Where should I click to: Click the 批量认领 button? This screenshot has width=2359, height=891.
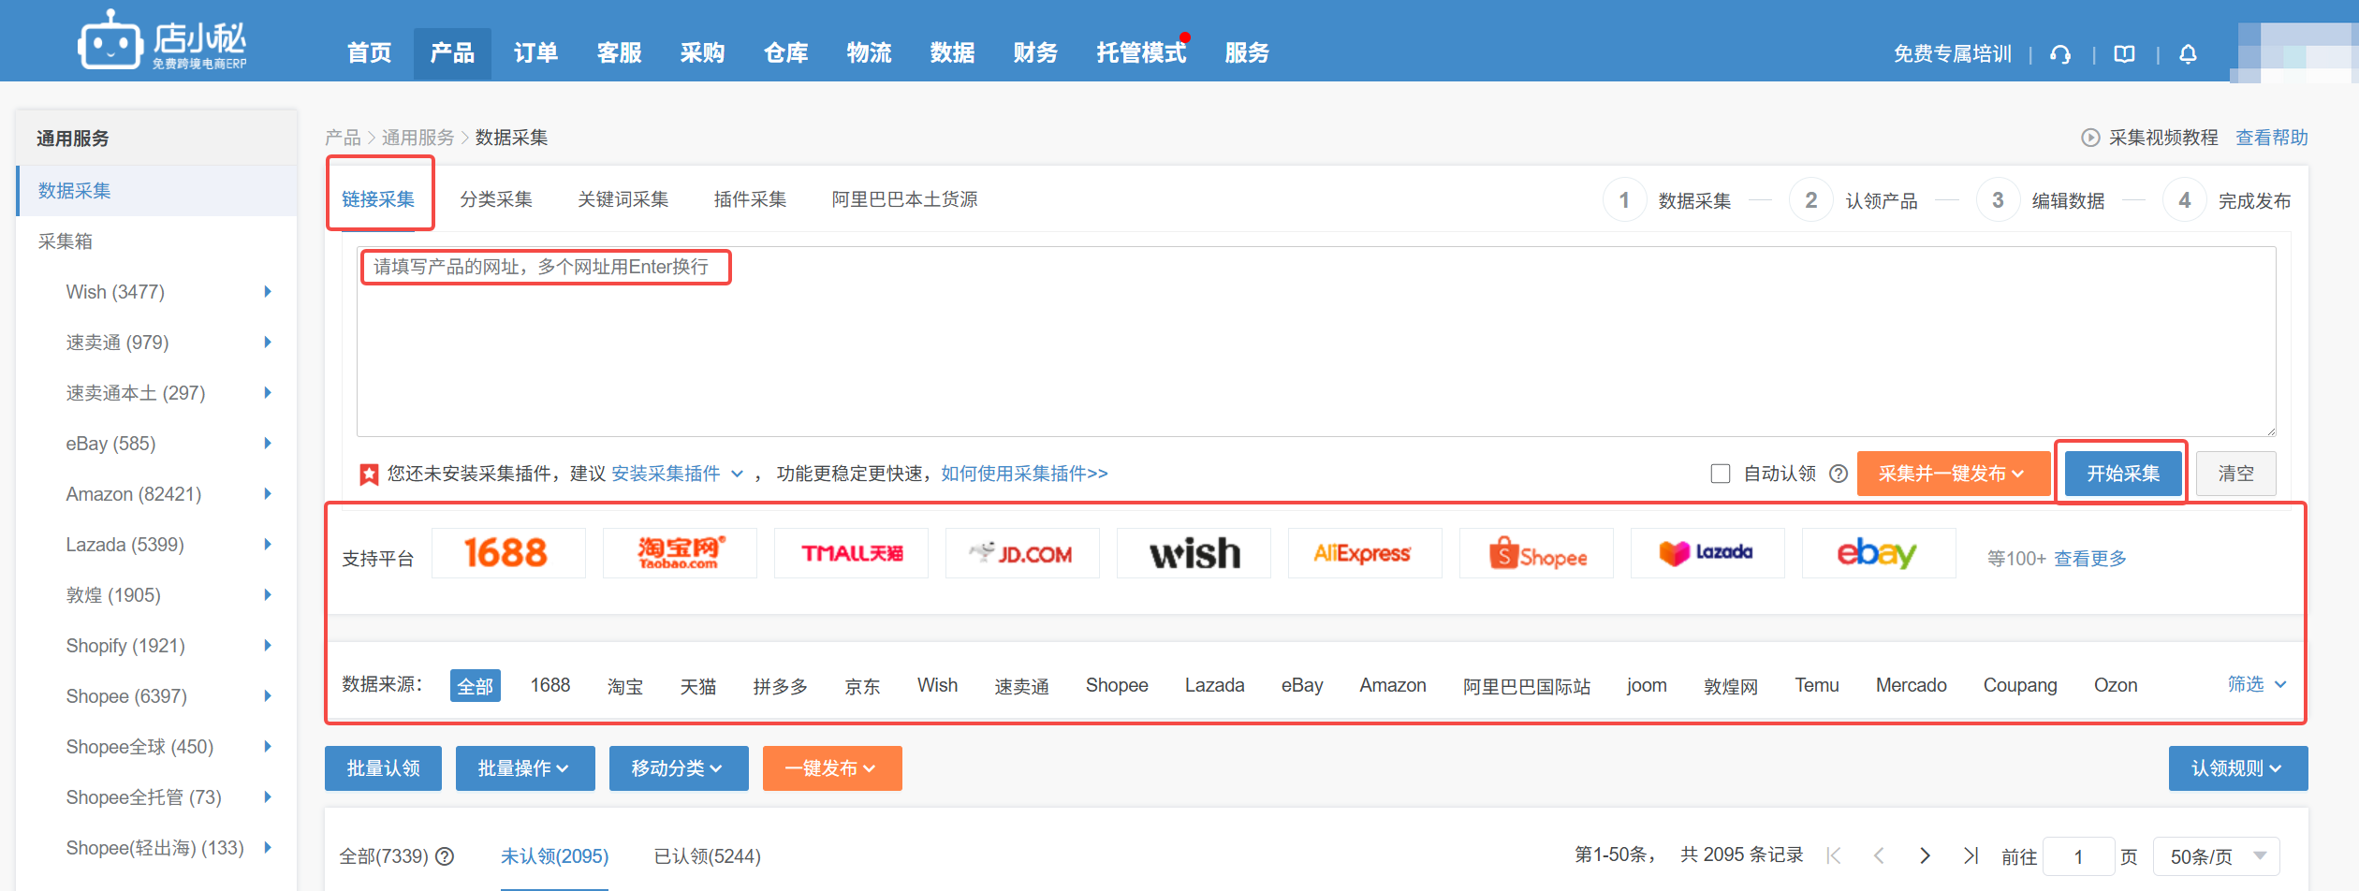[x=383, y=768]
